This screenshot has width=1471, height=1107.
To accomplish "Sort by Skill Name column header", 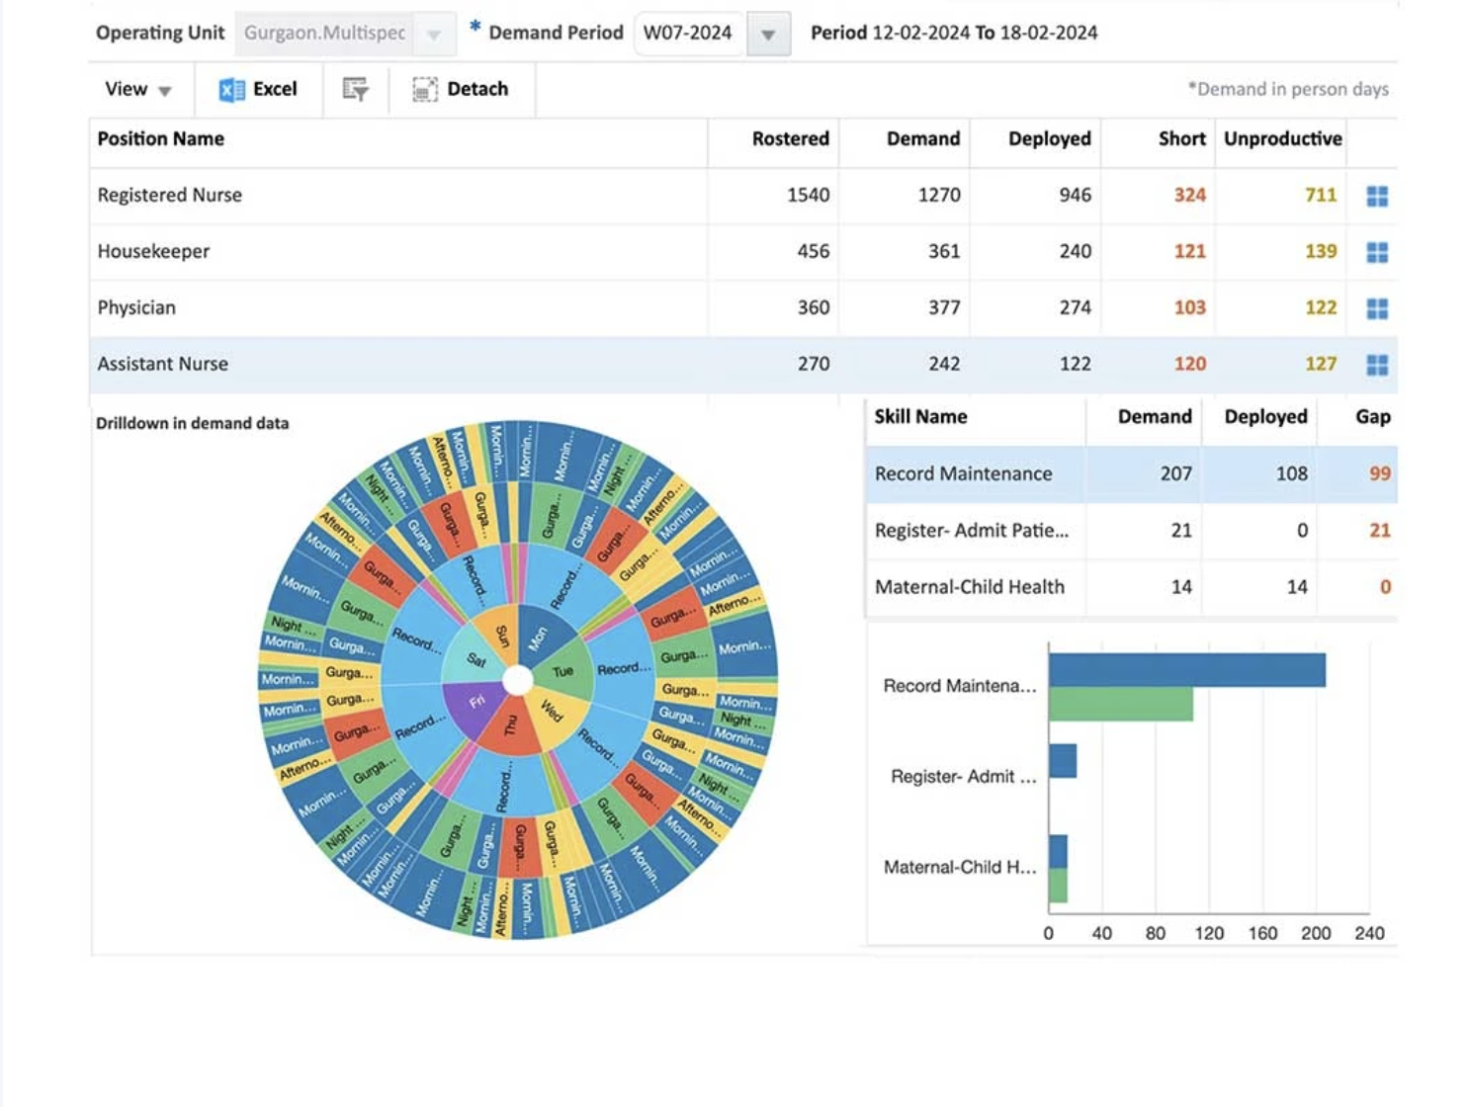I will tap(920, 417).
